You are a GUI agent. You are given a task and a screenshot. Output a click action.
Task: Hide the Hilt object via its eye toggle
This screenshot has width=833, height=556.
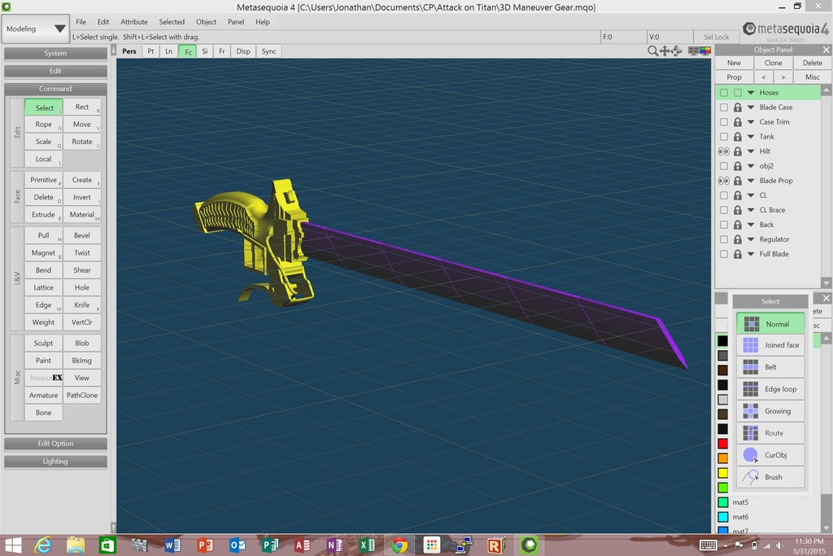tap(723, 151)
